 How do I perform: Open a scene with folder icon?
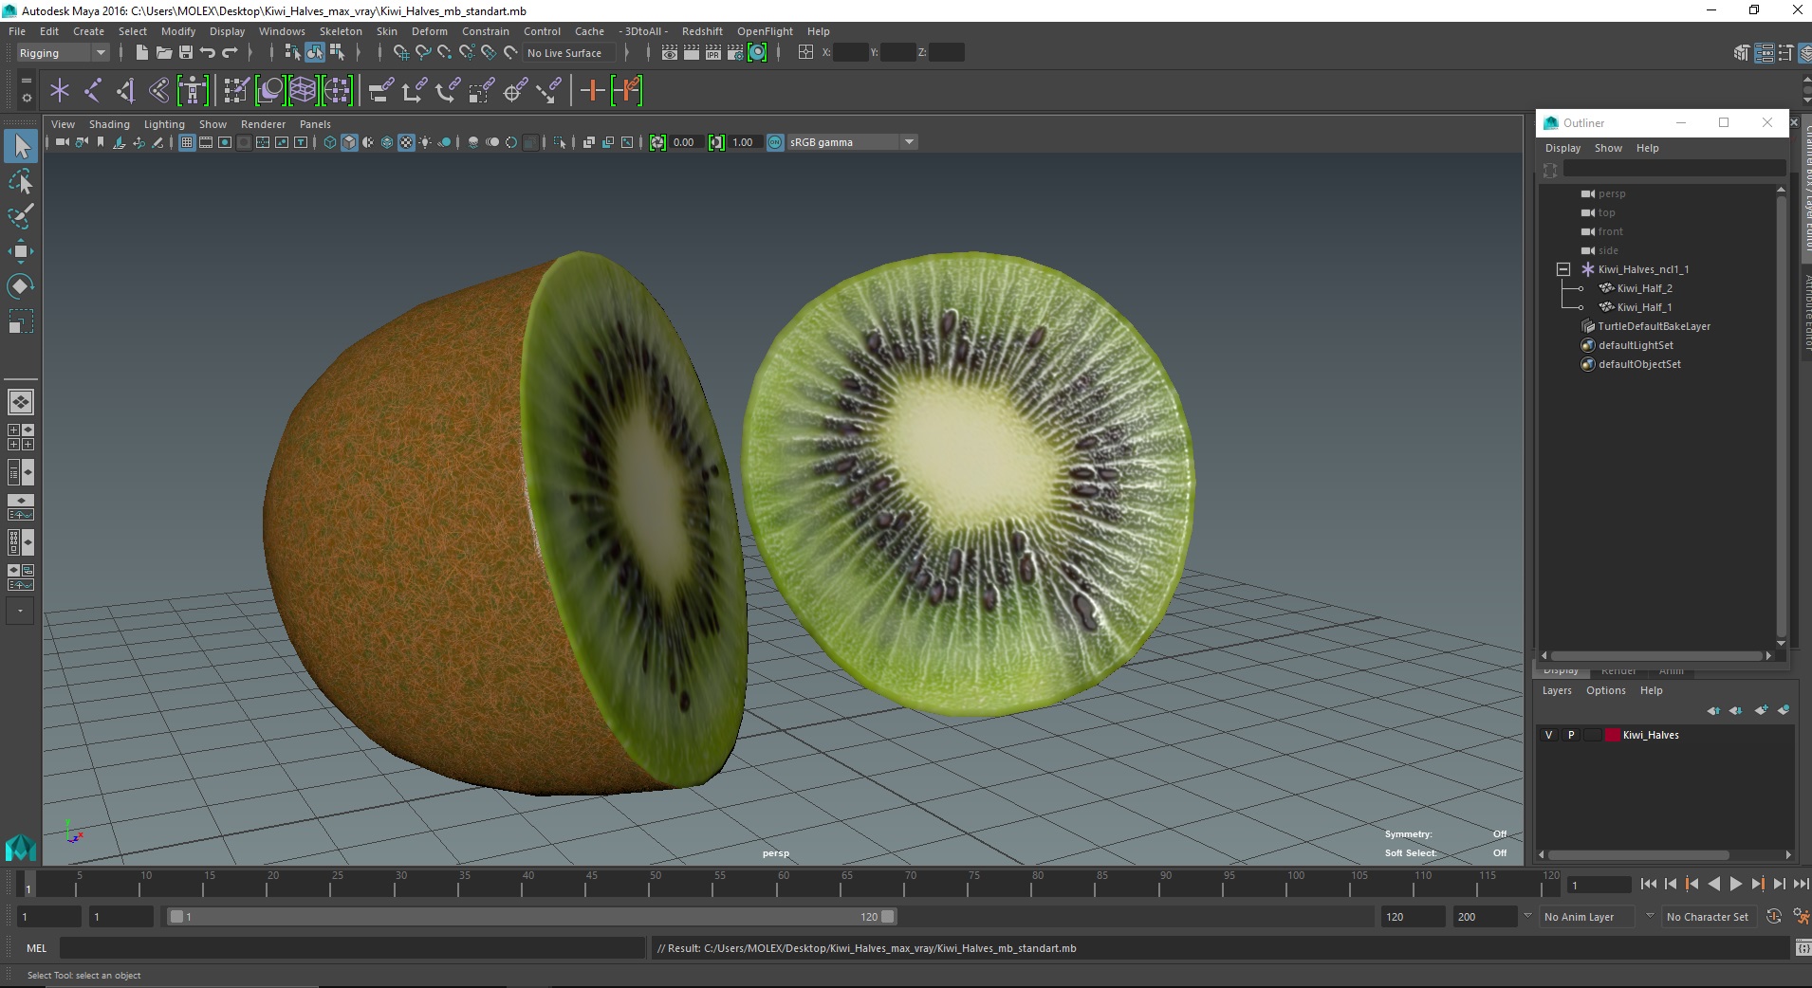[x=163, y=53]
